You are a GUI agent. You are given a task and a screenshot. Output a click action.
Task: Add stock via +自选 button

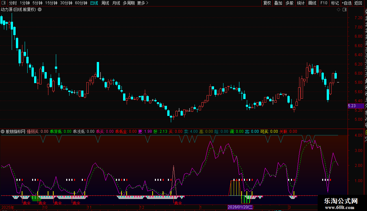(x=346, y=3)
